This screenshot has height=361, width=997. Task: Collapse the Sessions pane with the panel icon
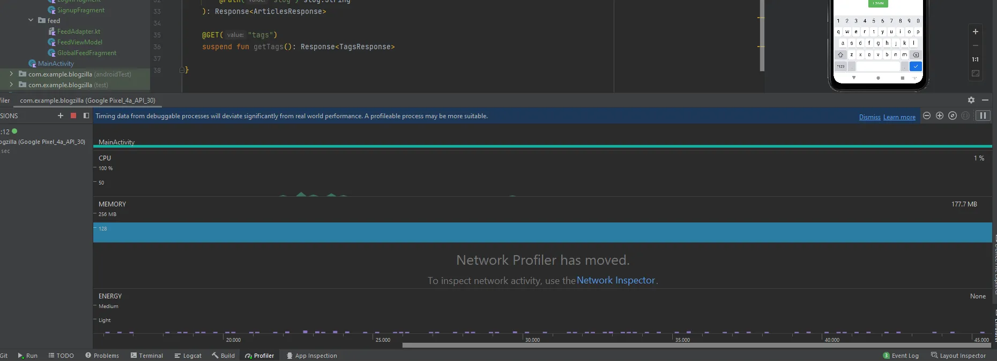pyautogui.click(x=86, y=116)
